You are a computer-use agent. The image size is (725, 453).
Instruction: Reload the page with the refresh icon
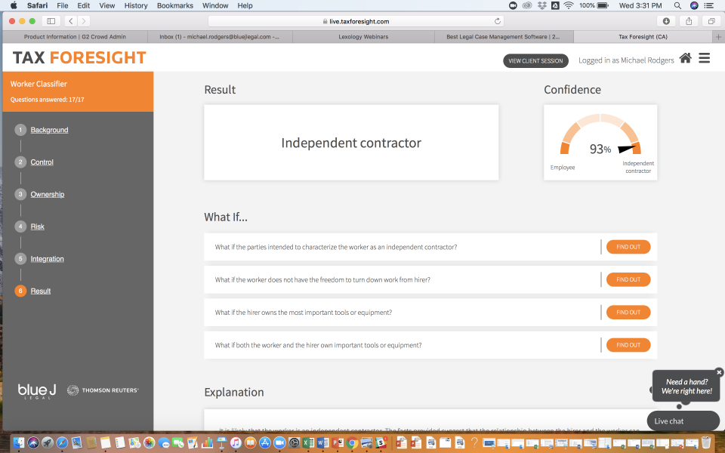point(498,21)
